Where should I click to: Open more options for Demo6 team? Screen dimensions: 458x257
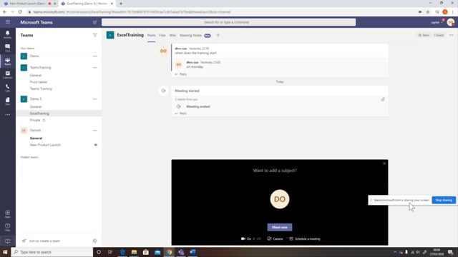[x=95, y=130]
